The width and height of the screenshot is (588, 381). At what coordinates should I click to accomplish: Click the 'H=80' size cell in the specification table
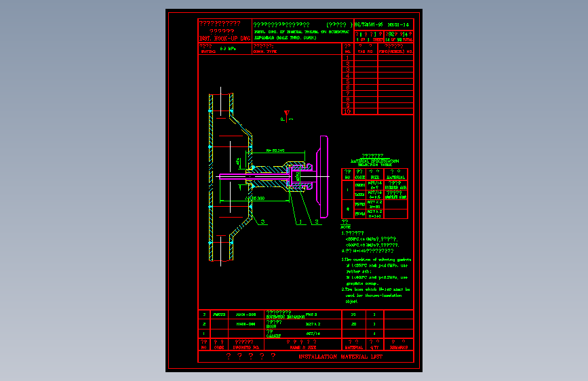(374, 207)
